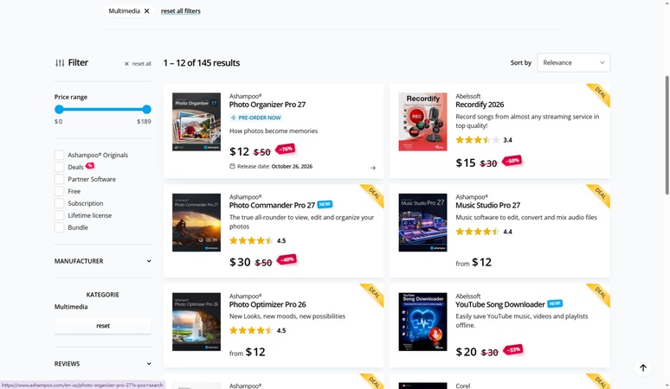The width and height of the screenshot is (670, 389).
Task: Click the scroll-to-top arrow button
Action: click(642, 367)
